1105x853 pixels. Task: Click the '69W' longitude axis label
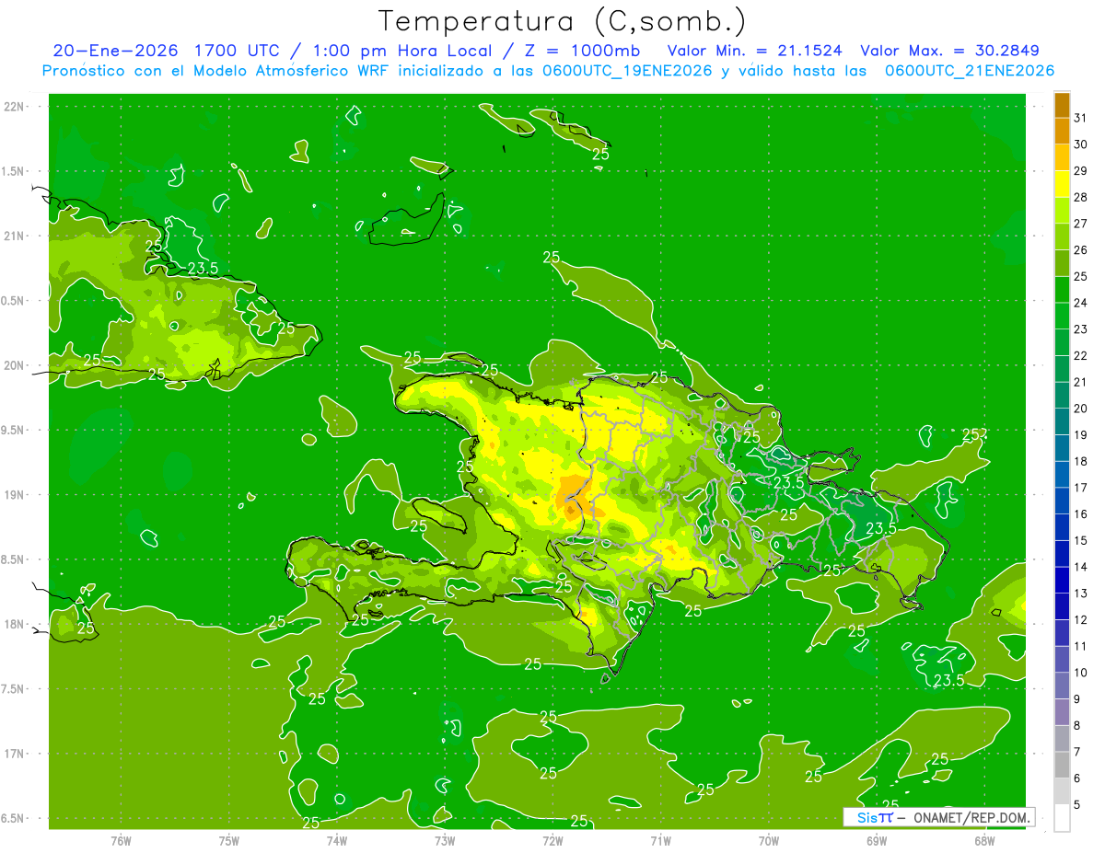coord(877,840)
